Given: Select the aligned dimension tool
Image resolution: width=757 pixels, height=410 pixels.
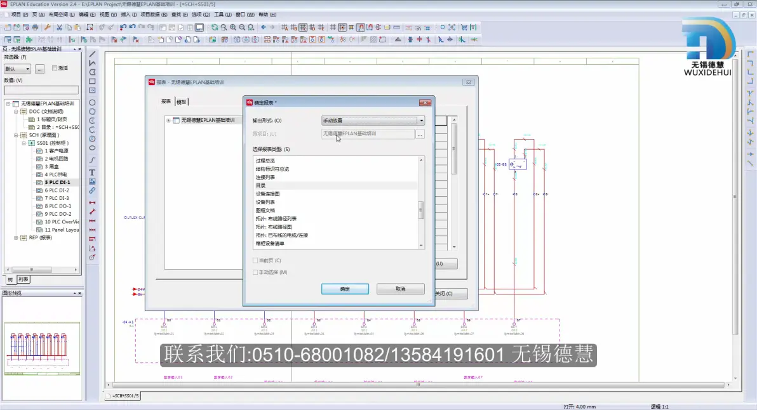Looking at the screenshot, I should (92, 212).
